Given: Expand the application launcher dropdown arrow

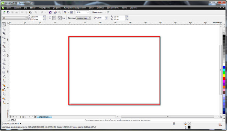Looking at the screenshot, I should coord(68,12).
